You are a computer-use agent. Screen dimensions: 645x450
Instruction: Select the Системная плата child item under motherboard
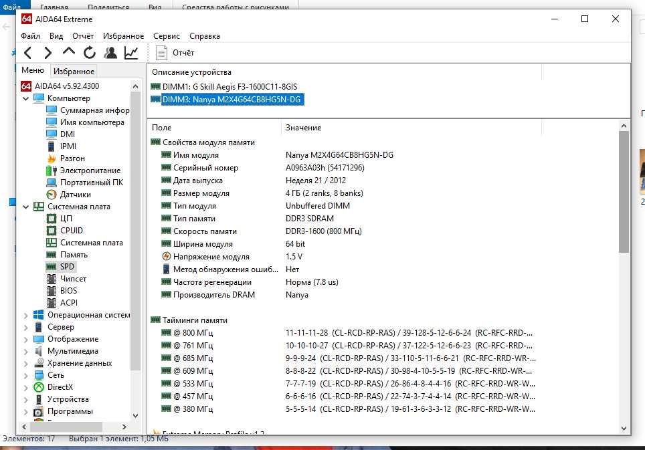[x=85, y=243]
